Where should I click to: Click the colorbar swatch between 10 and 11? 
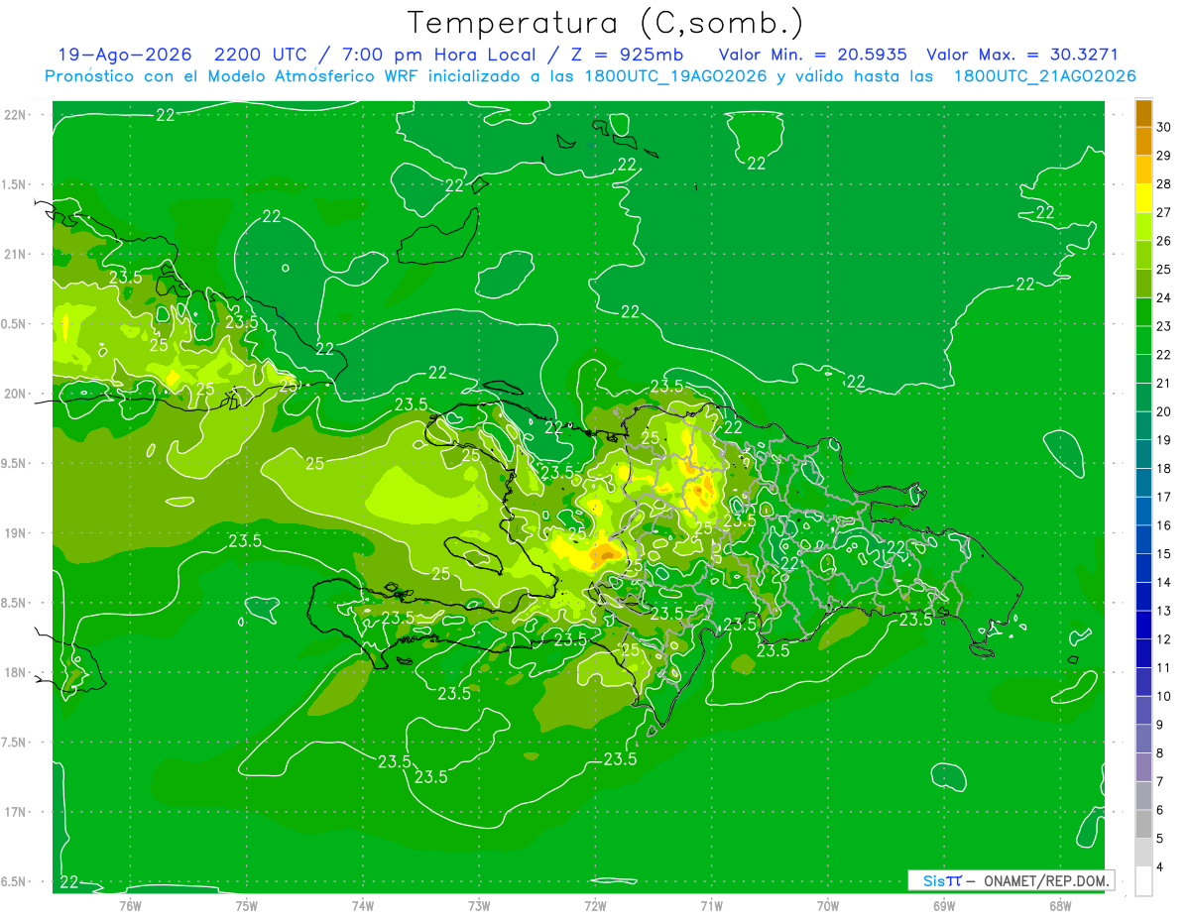(1143, 682)
